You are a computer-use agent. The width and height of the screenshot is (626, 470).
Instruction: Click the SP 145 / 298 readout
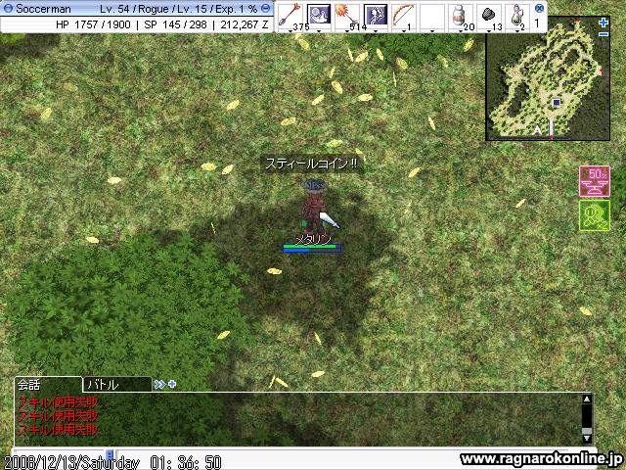tap(175, 24)
